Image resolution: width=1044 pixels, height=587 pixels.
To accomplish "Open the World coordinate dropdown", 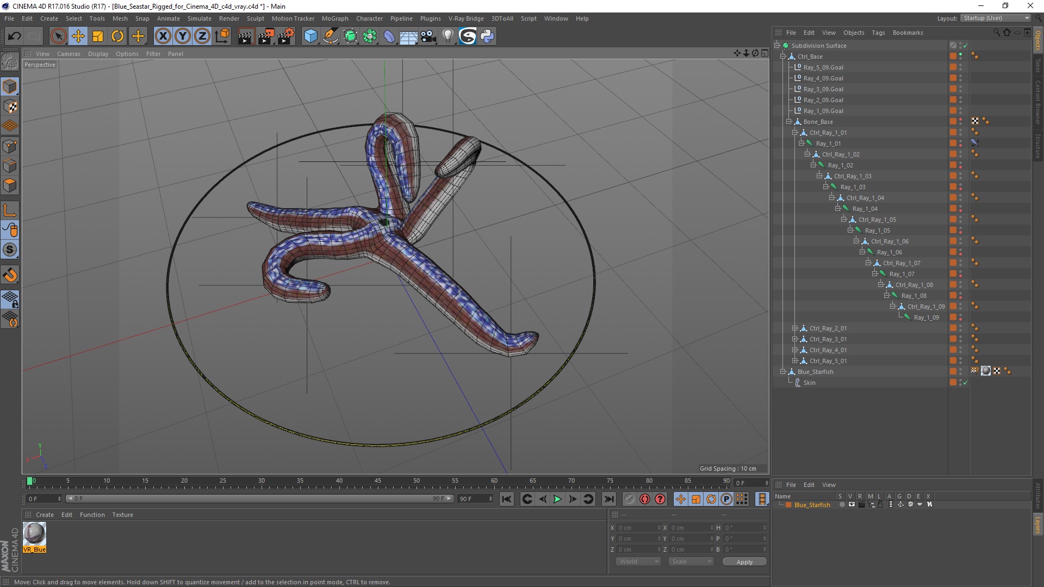I will pos(638,561).
